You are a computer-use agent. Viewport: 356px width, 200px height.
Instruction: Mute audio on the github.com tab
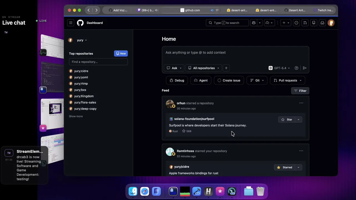[212, 10]
